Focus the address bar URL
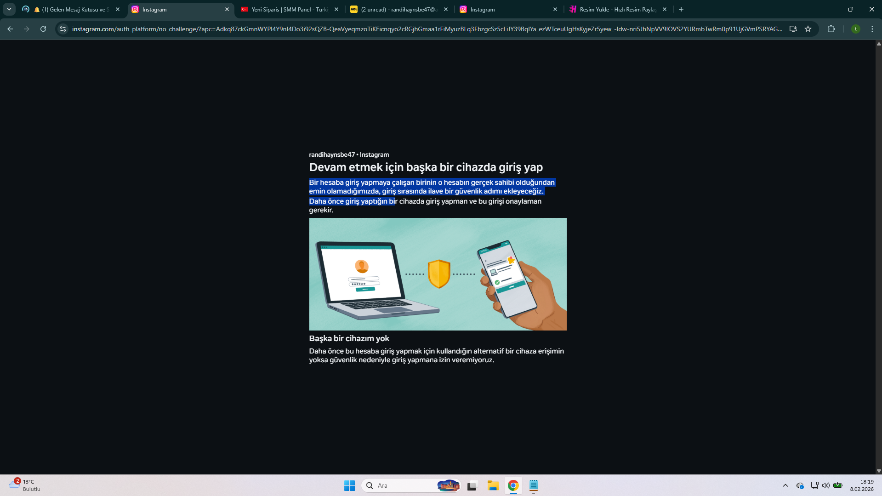The width and height of the screenshot is (882, 496). (x=427, y=29)
